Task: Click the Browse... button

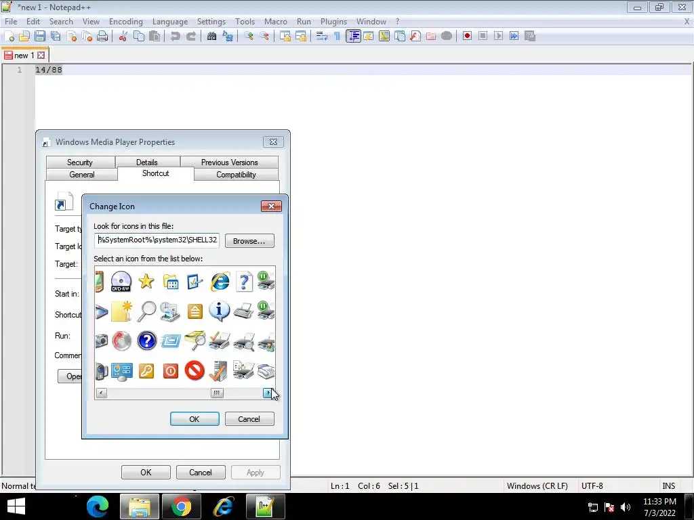Action: (x=249, y=241)
